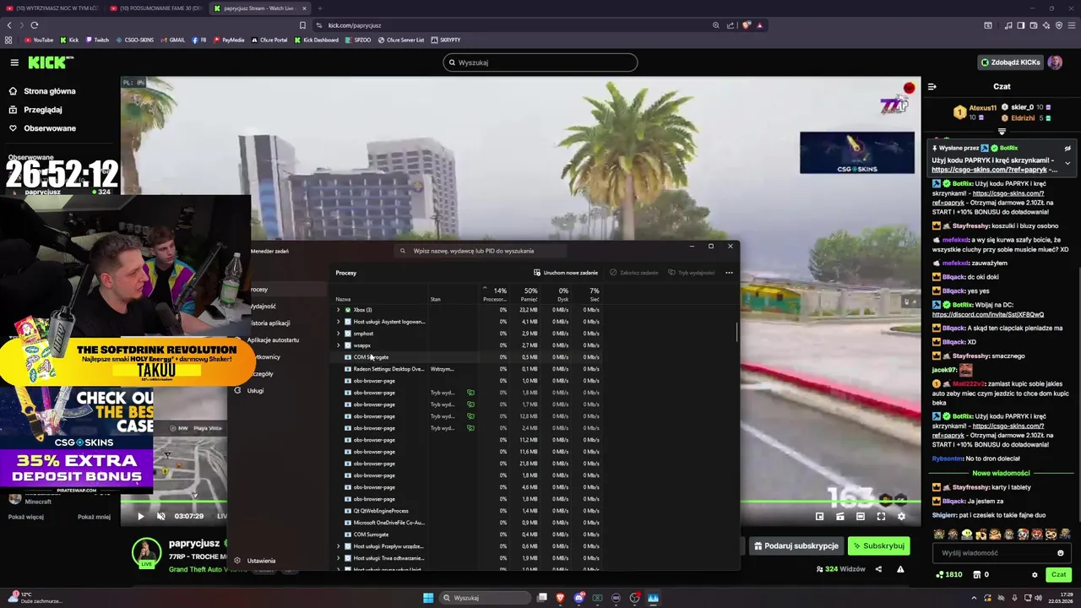This screenshot has width=1081, height=608.
Task: Click Uruchom nowe zadanie button
Action: click(x=566, y=273)
